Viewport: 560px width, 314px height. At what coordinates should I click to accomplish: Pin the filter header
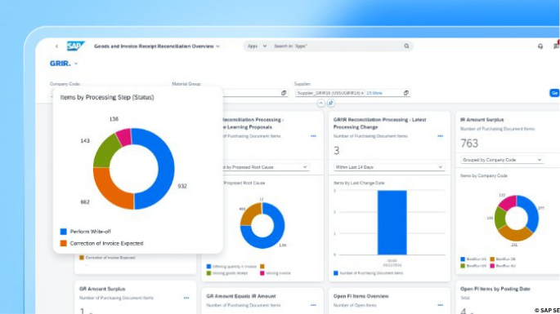coord(331,103)
